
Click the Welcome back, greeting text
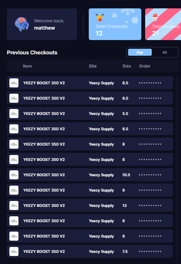pyautogui.click(x=49, y=21)
